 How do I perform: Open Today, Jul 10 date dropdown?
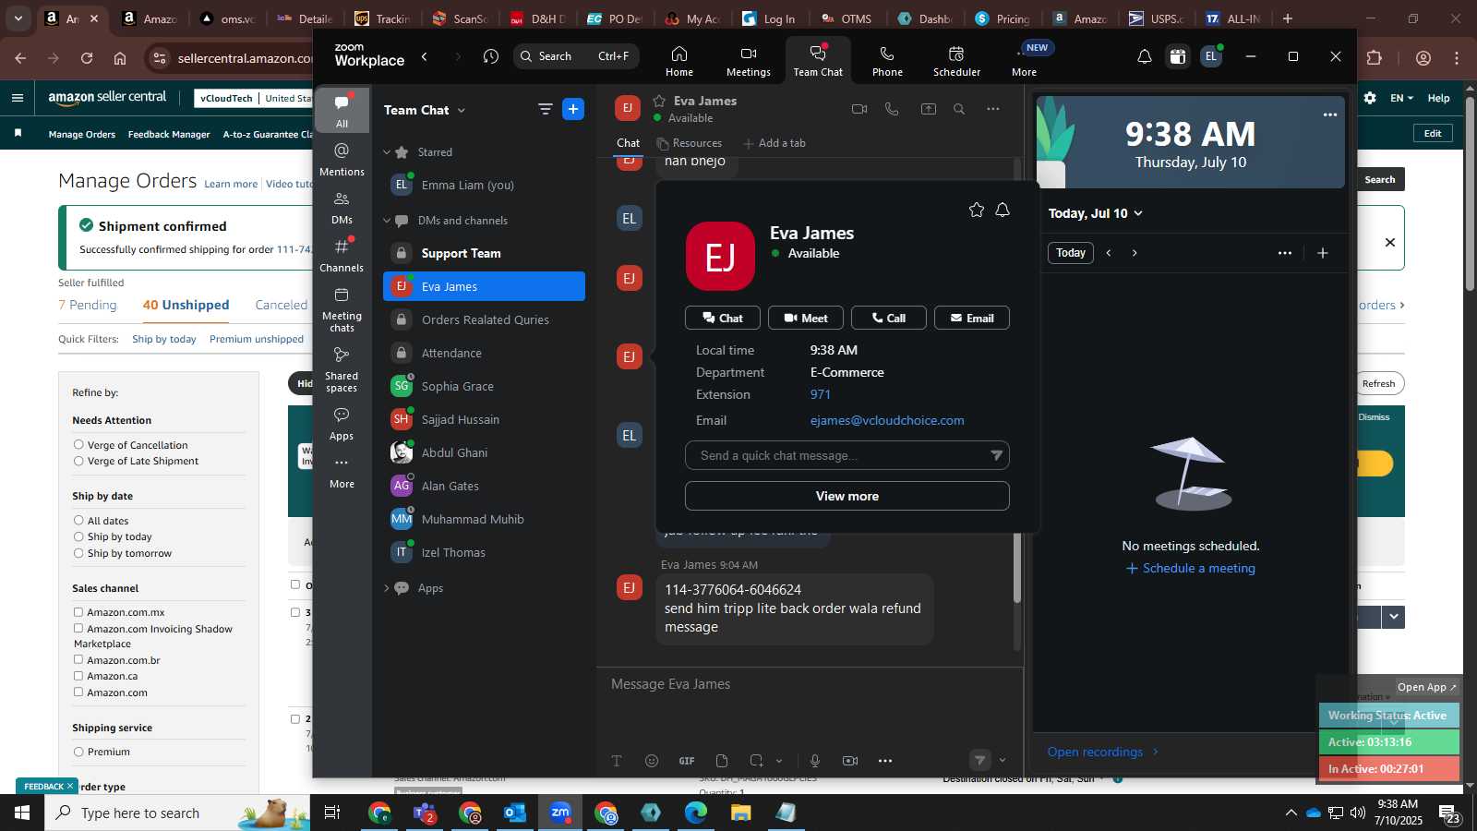coord(1096,213)
